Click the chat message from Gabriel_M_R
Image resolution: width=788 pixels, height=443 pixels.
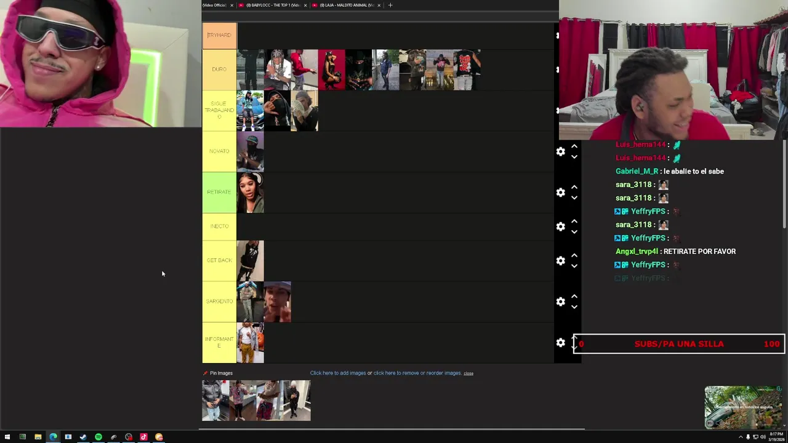(670, 171)
